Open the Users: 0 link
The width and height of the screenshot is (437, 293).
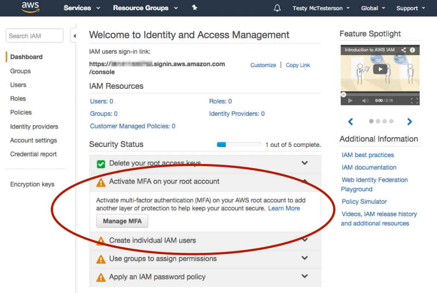pos(102,101)
